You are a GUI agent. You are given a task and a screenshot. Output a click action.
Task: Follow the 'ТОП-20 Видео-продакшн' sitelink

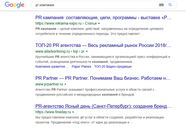(x=113, y=67)
